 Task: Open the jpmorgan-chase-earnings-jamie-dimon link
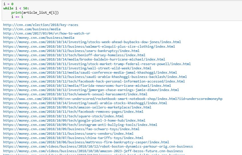coord(91,90)
